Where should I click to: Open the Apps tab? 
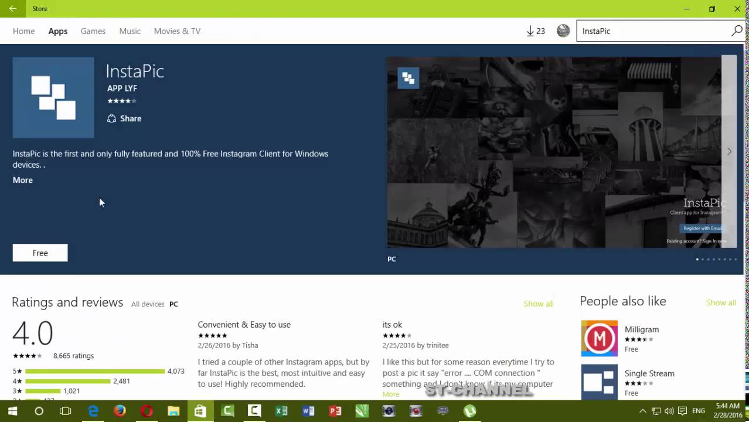tap(58, 31)
